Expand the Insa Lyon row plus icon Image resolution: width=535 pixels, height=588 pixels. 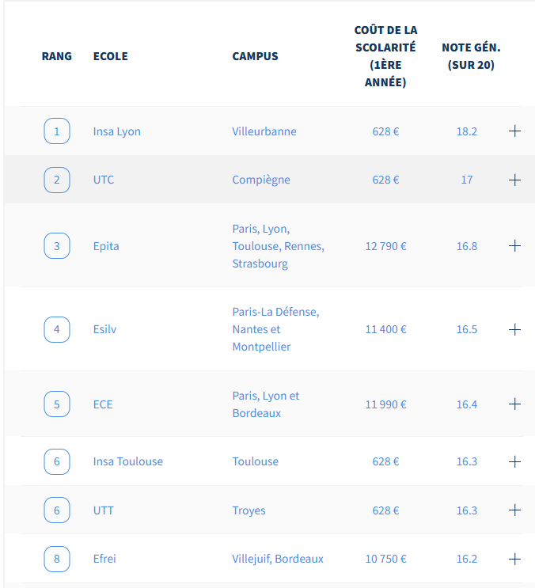point(514,131)
